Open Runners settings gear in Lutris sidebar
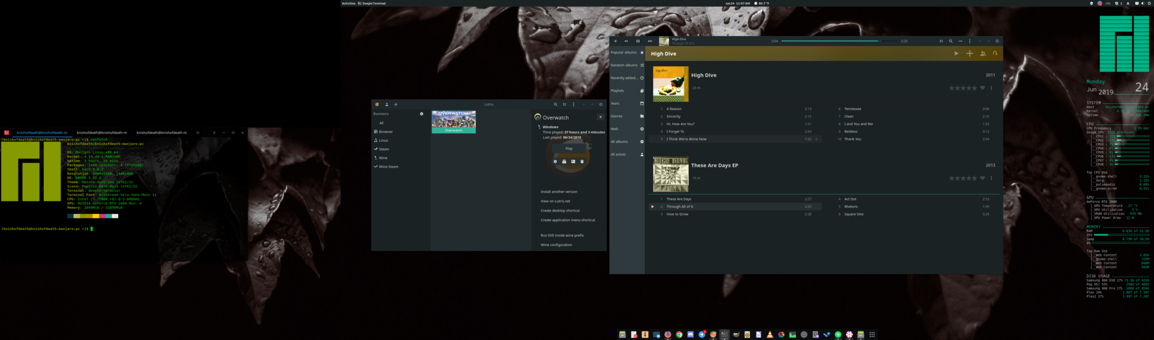 click(x=421, y=114)
